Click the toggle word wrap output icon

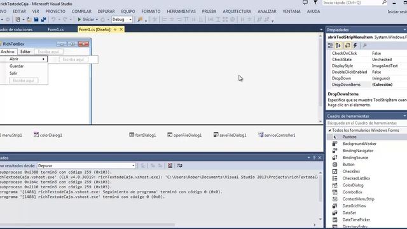(179, 165)
